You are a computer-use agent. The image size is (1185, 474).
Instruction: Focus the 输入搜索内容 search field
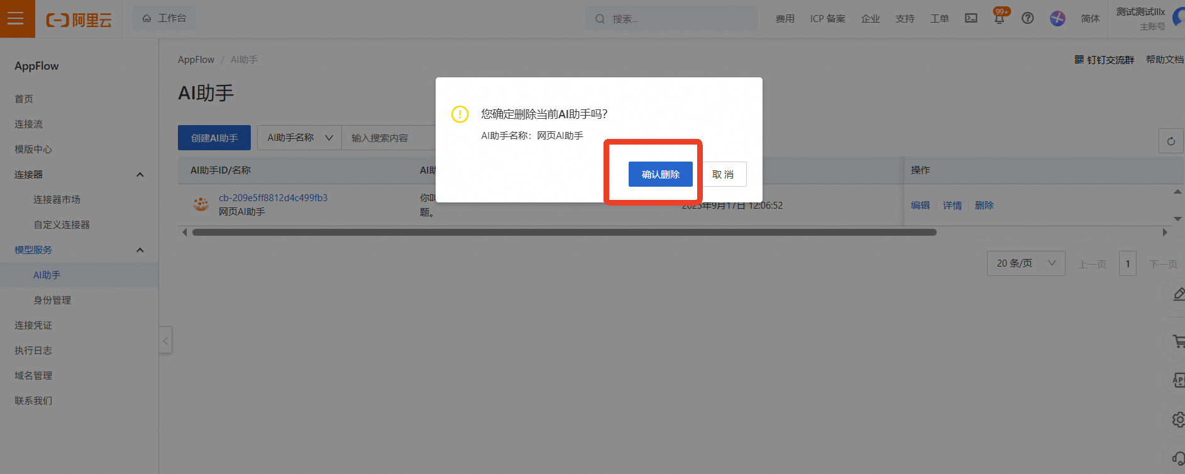coord(389,138)
